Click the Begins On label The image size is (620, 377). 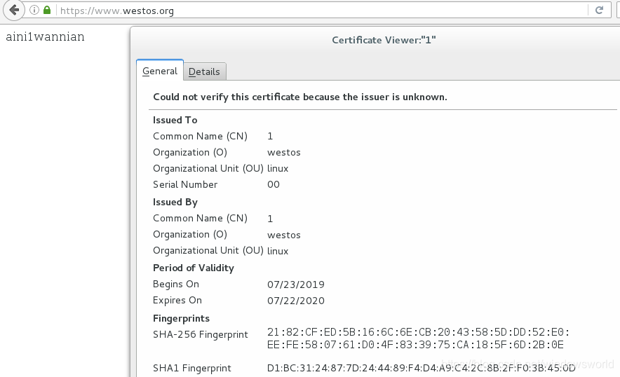coord(176,284)
